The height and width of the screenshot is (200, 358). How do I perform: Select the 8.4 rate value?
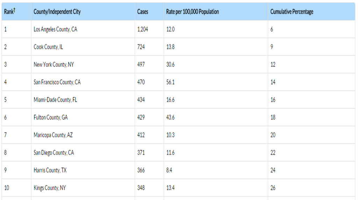(x=169, y=170)
